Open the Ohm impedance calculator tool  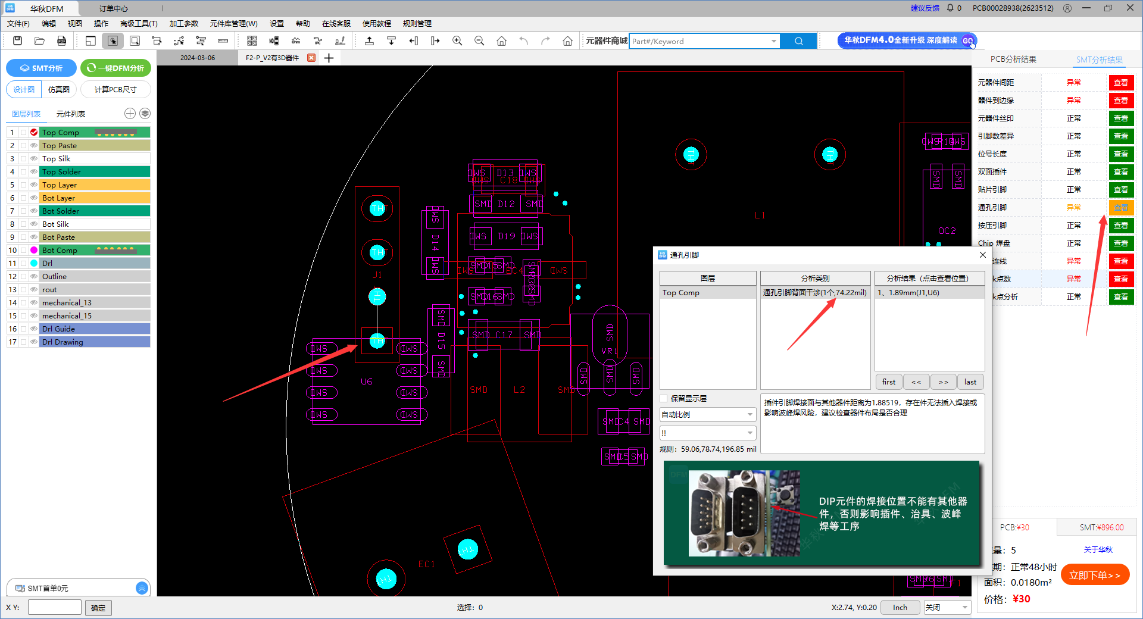coord(296,41)
